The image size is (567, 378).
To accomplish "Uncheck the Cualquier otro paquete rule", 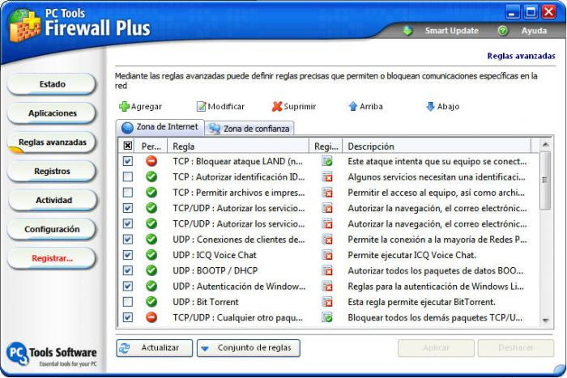I will 128,317.
